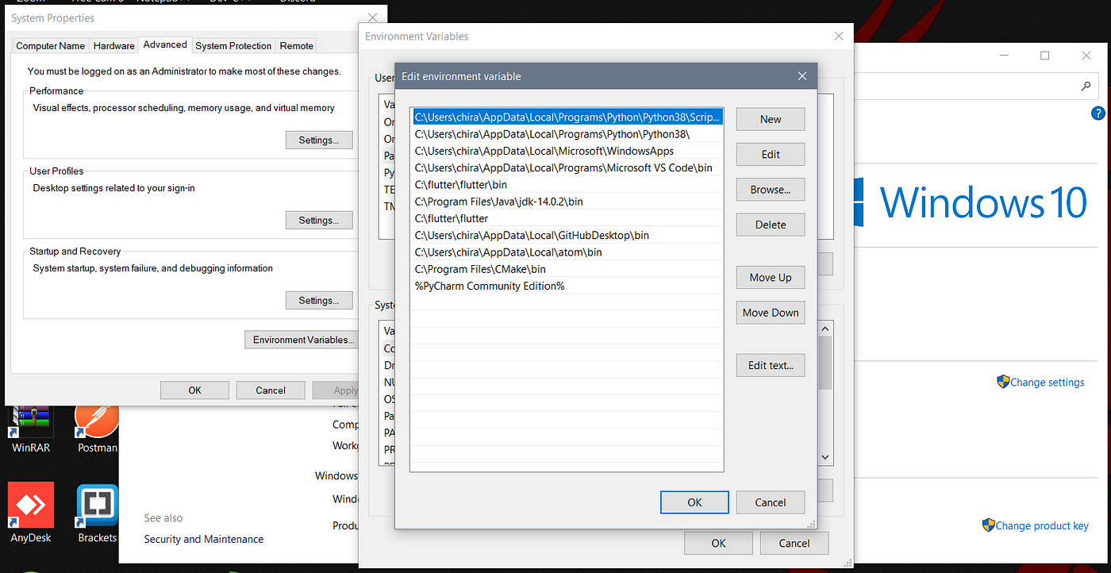This screenshot has height=573, width=1111.
Task: Follow the Security and Maintenance link
Action: pyautogui.click(x=203, y=538)
